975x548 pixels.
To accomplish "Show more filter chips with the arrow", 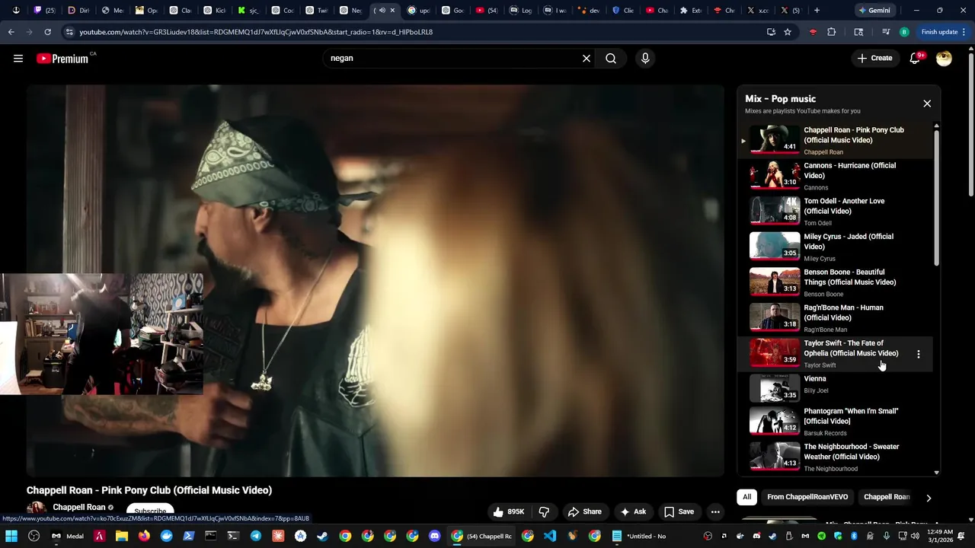I will [x=929, y=498].
